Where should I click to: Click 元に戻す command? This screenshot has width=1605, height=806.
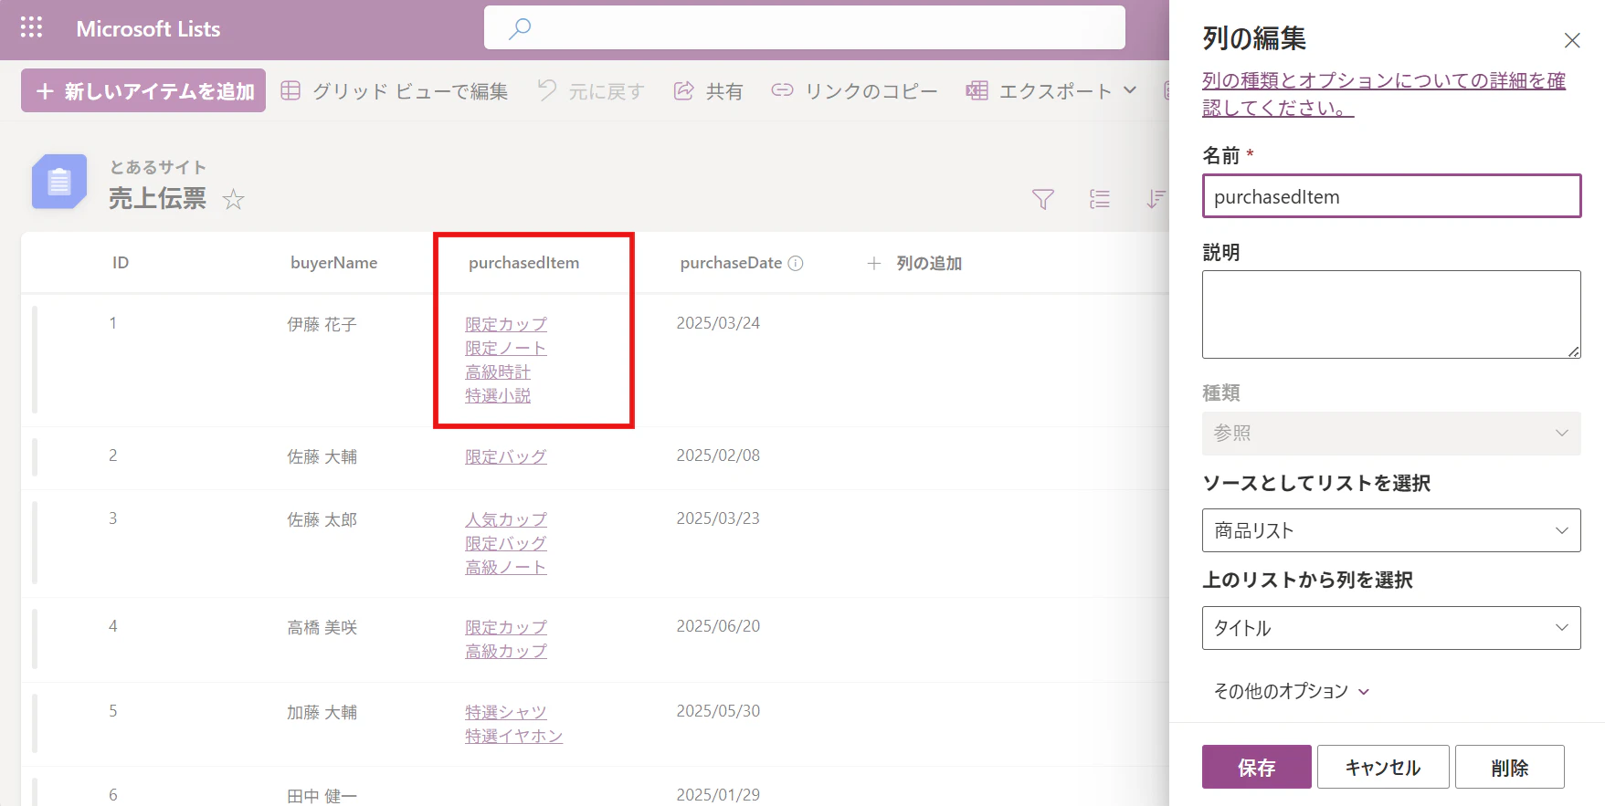pos(591,90)
